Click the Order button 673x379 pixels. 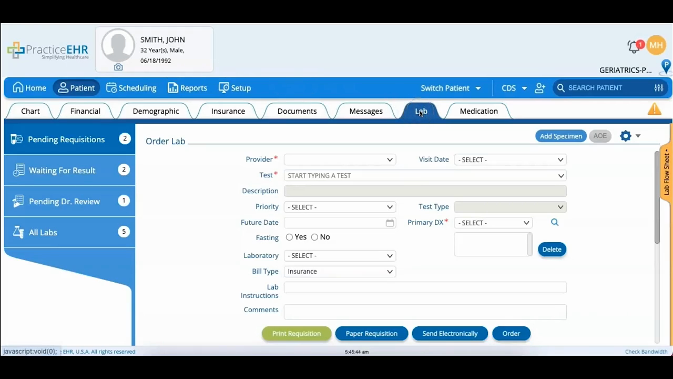pyautogui.click(x=511, y=334)
